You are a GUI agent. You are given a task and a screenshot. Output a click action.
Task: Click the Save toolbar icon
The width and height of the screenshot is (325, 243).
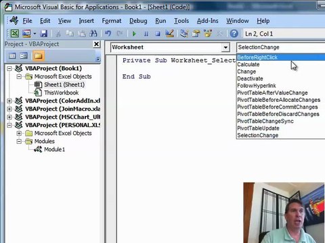(x=44, y=34)
